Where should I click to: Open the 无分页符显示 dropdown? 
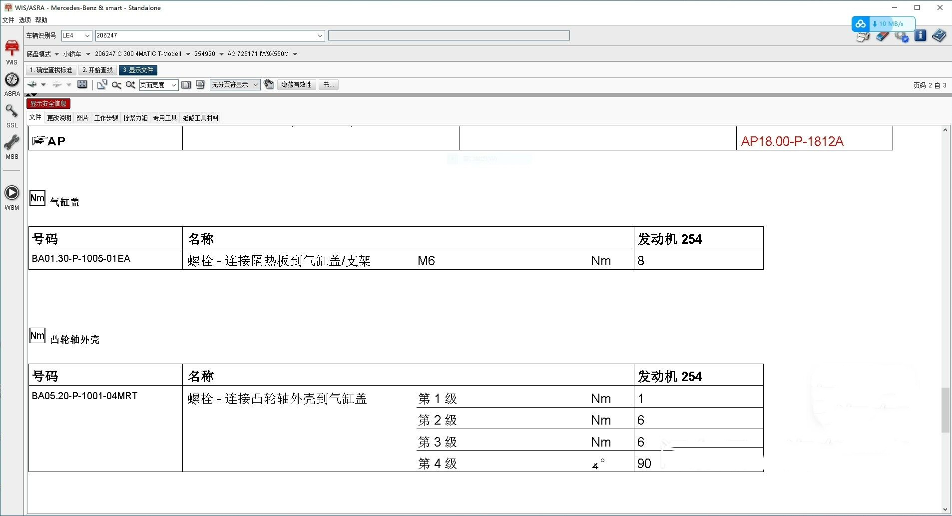click(235, 85)
